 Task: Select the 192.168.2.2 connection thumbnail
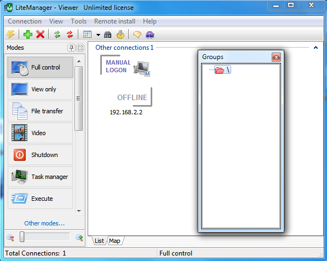point(126,81)
